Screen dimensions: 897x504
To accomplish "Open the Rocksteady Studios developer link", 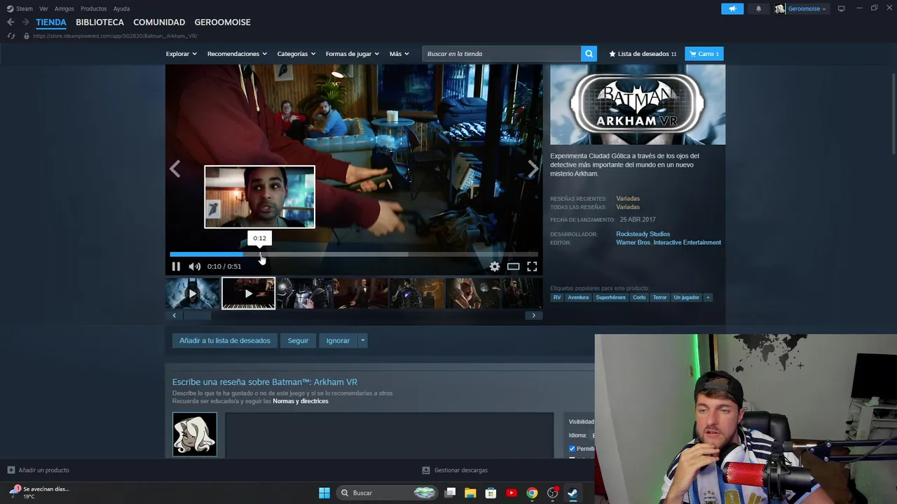I will click(x=643, y=234).
